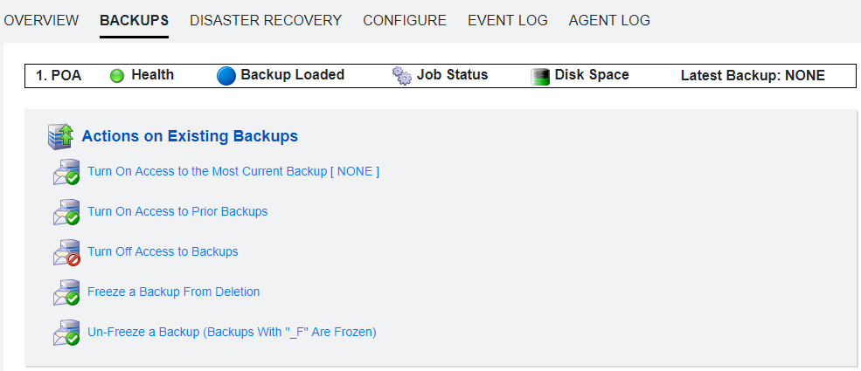Click the Un-Freeze a Backup icon

(66, 333)
